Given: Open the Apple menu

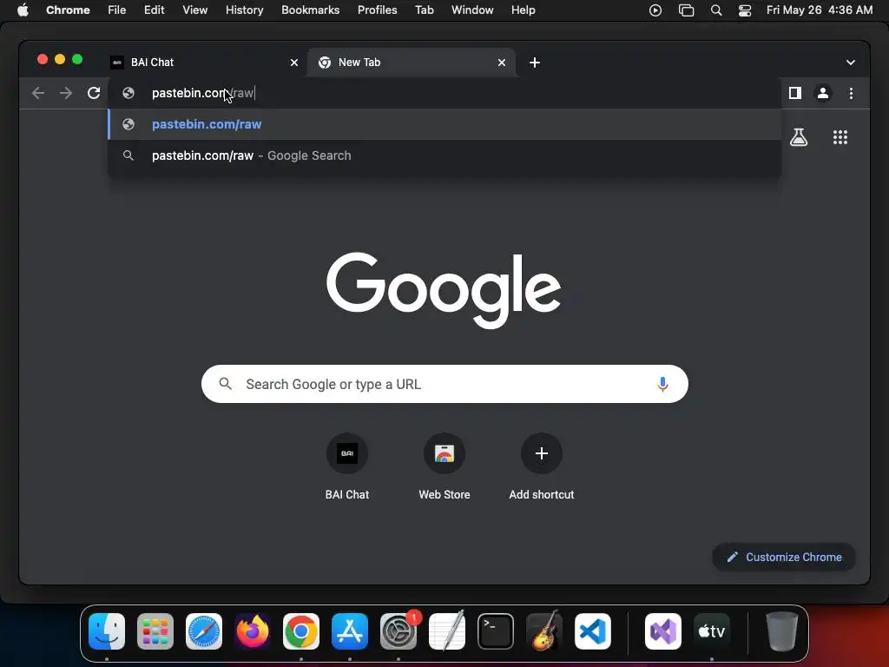Looking at the screenshot, I should coord(23,10).
